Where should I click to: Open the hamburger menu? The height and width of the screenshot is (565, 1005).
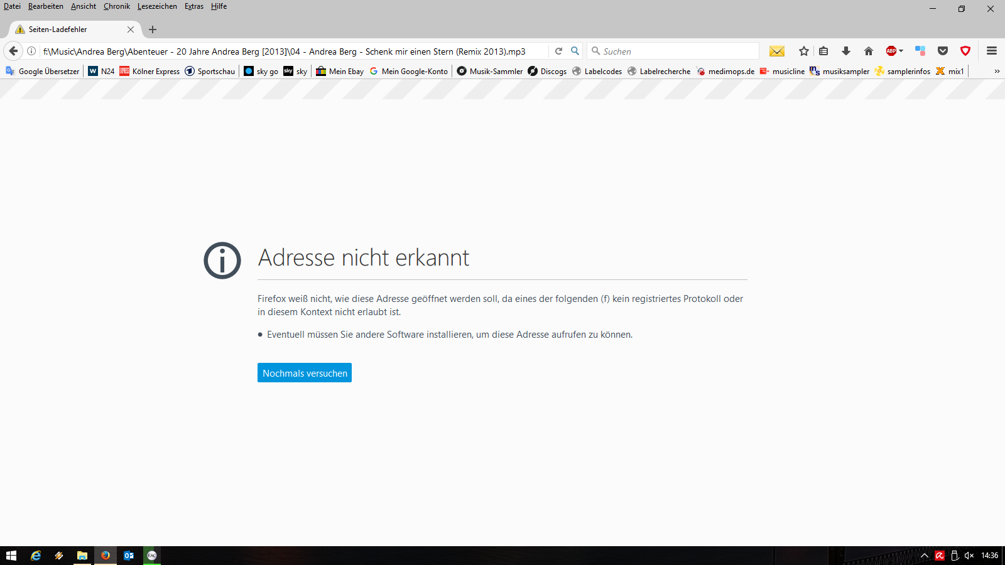click(x=992, y=51)
